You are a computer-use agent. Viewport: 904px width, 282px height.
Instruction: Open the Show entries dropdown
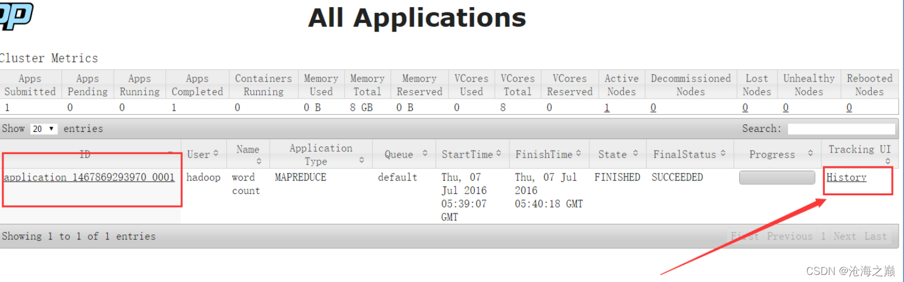coord(43,129)
